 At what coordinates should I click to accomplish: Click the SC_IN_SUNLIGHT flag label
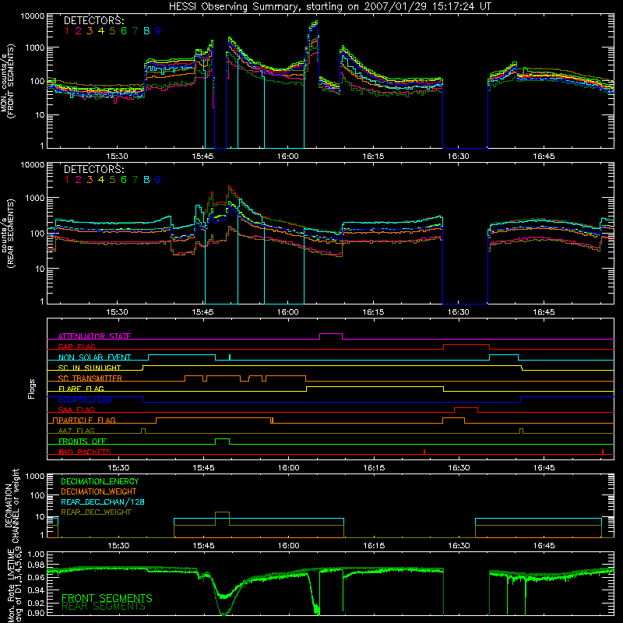coord(90,368)
